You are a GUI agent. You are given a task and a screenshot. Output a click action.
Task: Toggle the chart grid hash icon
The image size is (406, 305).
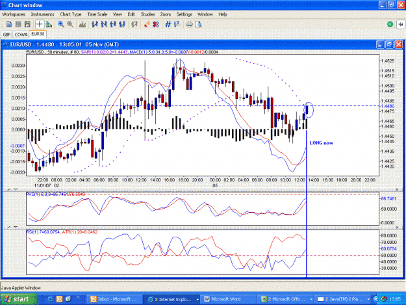pos(168,24)
